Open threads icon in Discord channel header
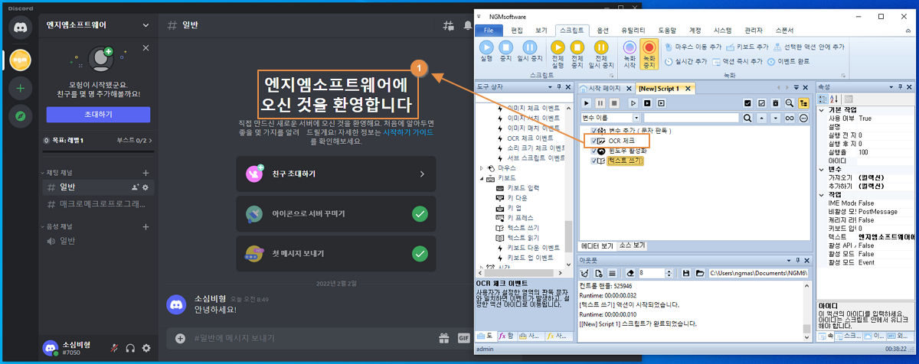This screenshot has height=364, width=919. tap(449, 25)
